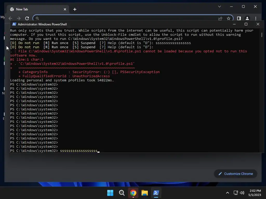Close the New Tab tab
The image size is (266, 199).
pos(65,9)
